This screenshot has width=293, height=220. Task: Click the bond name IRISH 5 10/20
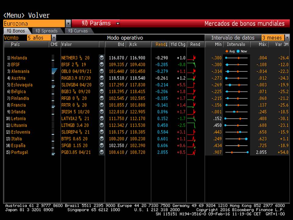point(75,112)
